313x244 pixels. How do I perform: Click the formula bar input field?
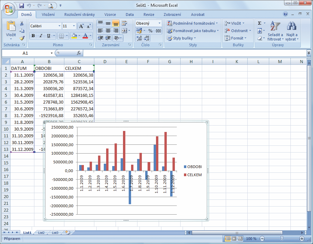pyautogui.click(x=195, y=53)
